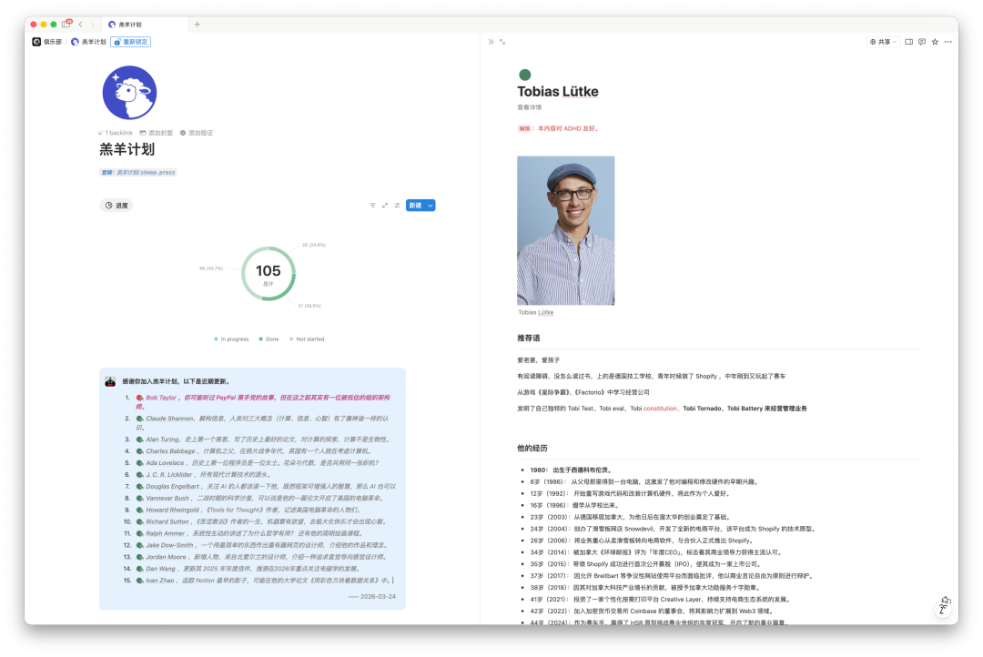Expand the chart to full page

(385, 206)
